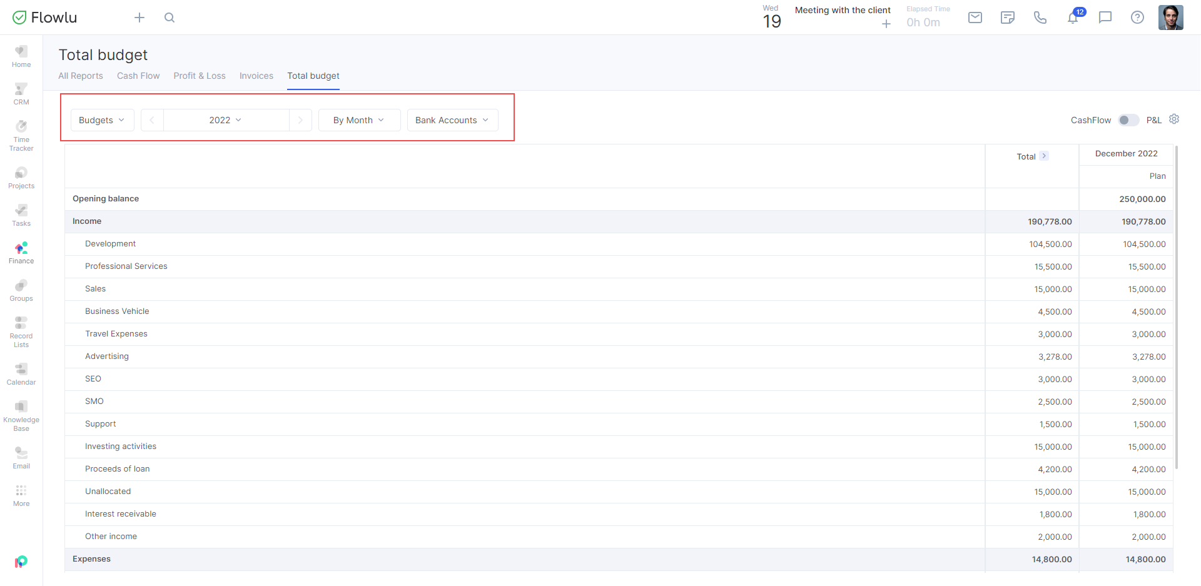The height and width of the screenshot is (586, 1201).
Task: Click the Advertising row label
Action: tap(107, 356)
